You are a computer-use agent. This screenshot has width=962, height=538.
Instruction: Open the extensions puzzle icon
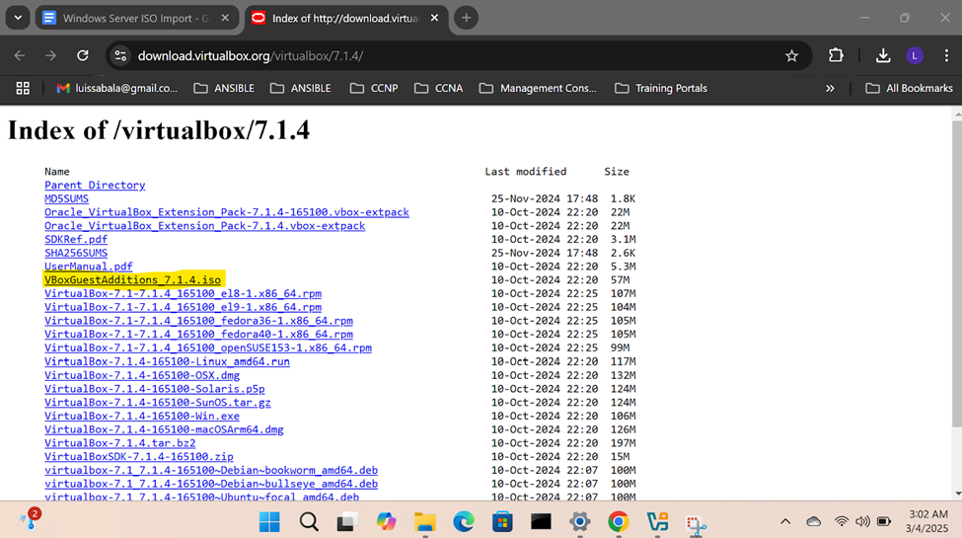tap(836, 56)
